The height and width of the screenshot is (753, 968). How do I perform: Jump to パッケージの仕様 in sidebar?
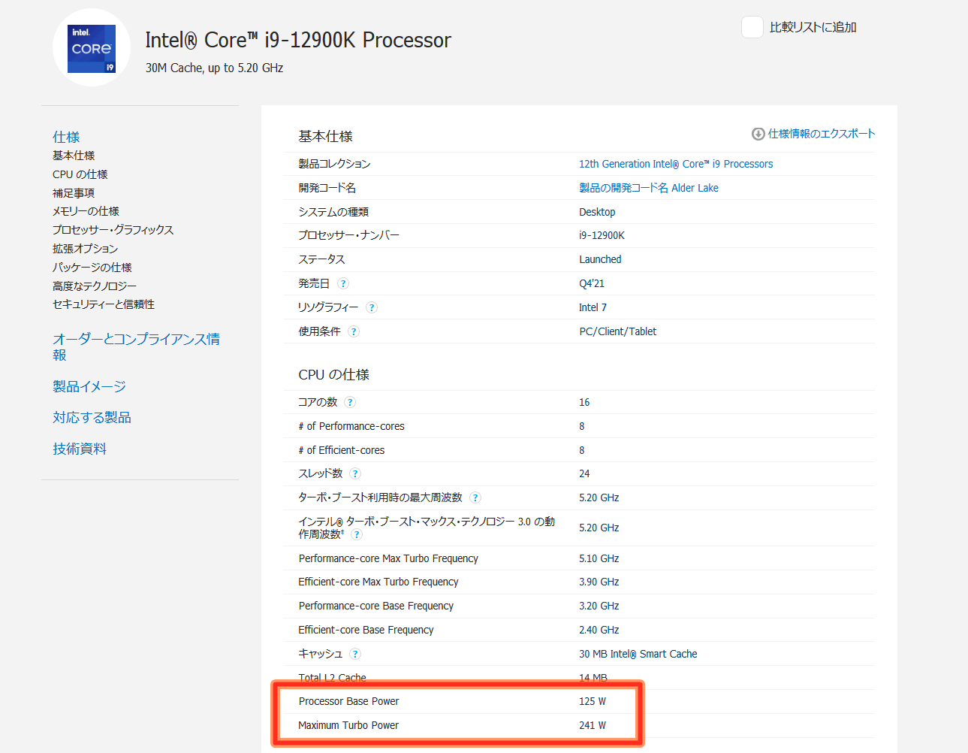(92, 268)
